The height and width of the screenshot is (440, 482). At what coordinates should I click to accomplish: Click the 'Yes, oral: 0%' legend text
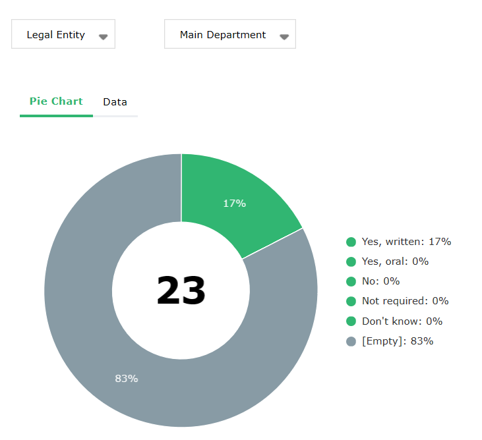395,261
